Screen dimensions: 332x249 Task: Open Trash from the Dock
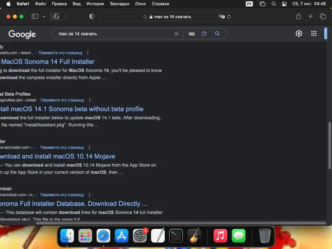click(x=265, y=236)
